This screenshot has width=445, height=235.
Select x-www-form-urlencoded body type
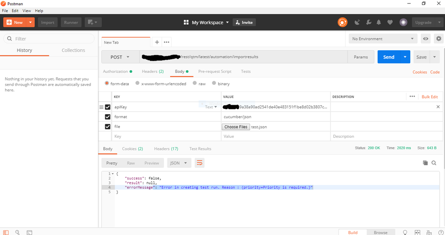click(x=137, y=83)
